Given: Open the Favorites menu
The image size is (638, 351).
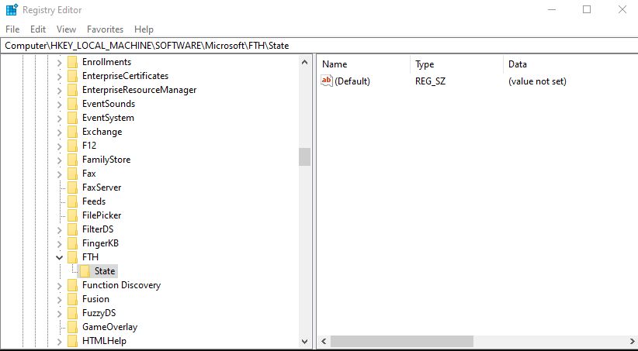Looking at the screenshot, I should tap(105, 29).
